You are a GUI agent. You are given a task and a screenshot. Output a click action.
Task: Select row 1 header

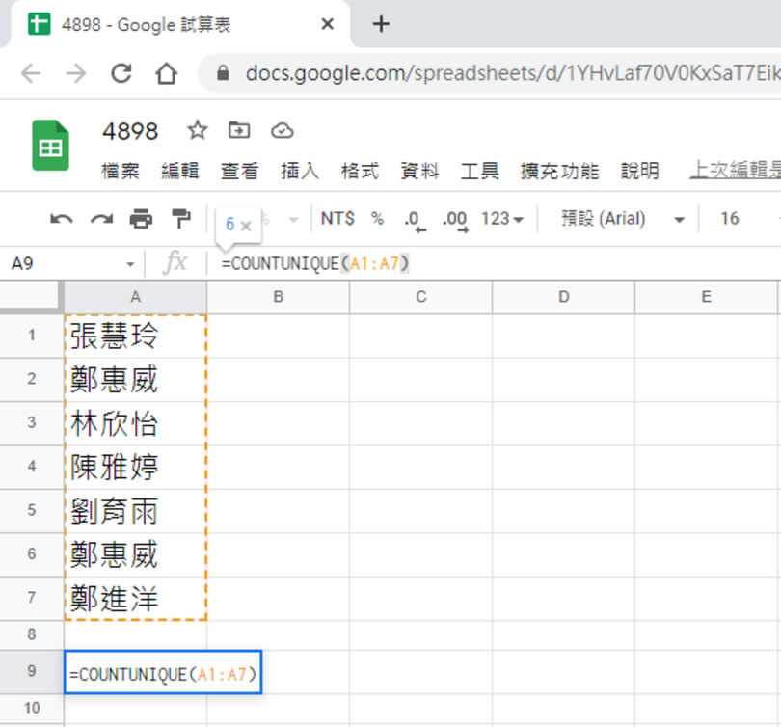click(x=32, y=336)
